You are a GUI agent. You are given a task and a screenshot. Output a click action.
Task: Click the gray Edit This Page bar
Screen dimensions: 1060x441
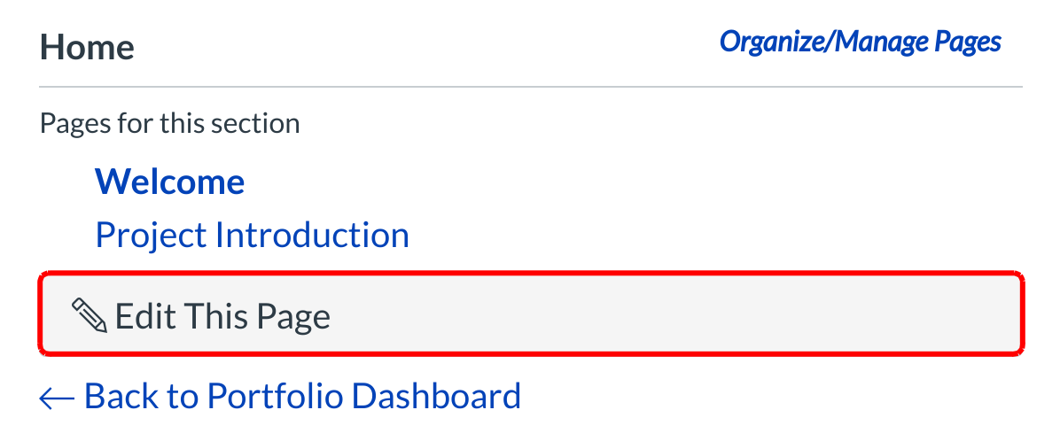coord(532,316)
